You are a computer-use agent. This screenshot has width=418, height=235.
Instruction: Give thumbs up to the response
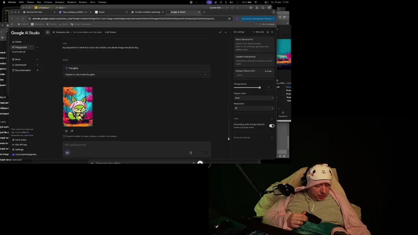tap(66, 131)
